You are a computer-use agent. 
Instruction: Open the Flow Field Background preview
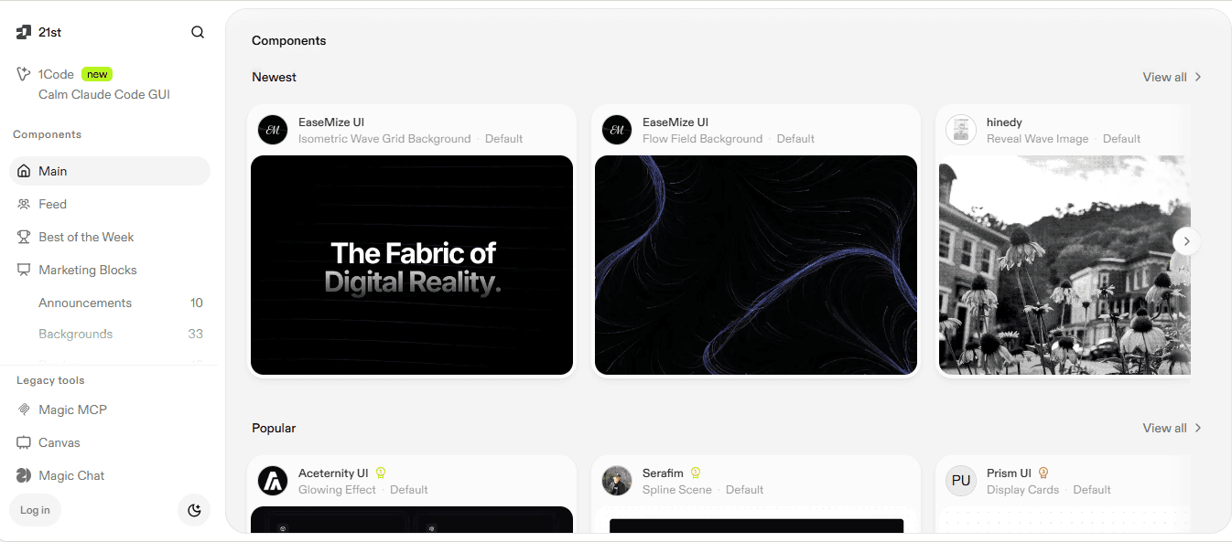click(x=756, y=265)
